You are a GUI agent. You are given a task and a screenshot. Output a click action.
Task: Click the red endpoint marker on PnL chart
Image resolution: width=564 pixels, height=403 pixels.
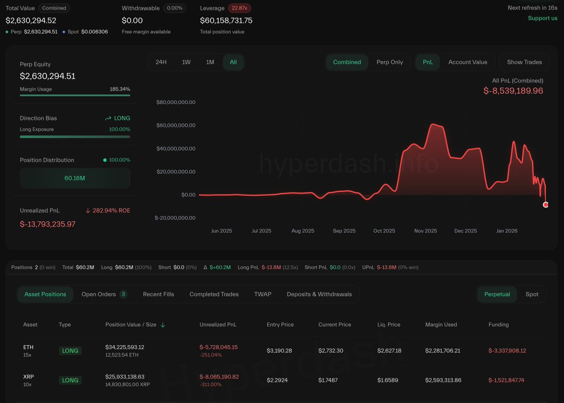pos(546,205)
